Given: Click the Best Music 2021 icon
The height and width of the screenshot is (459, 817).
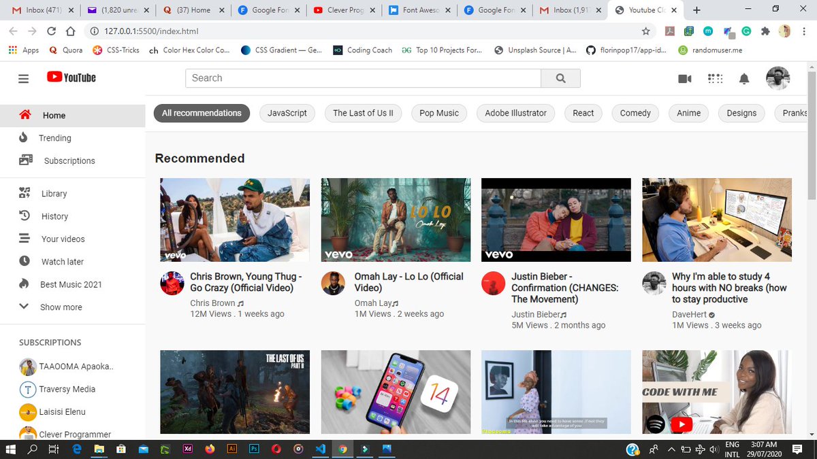Looking at the screenshot, I should [x=24, y=284].
